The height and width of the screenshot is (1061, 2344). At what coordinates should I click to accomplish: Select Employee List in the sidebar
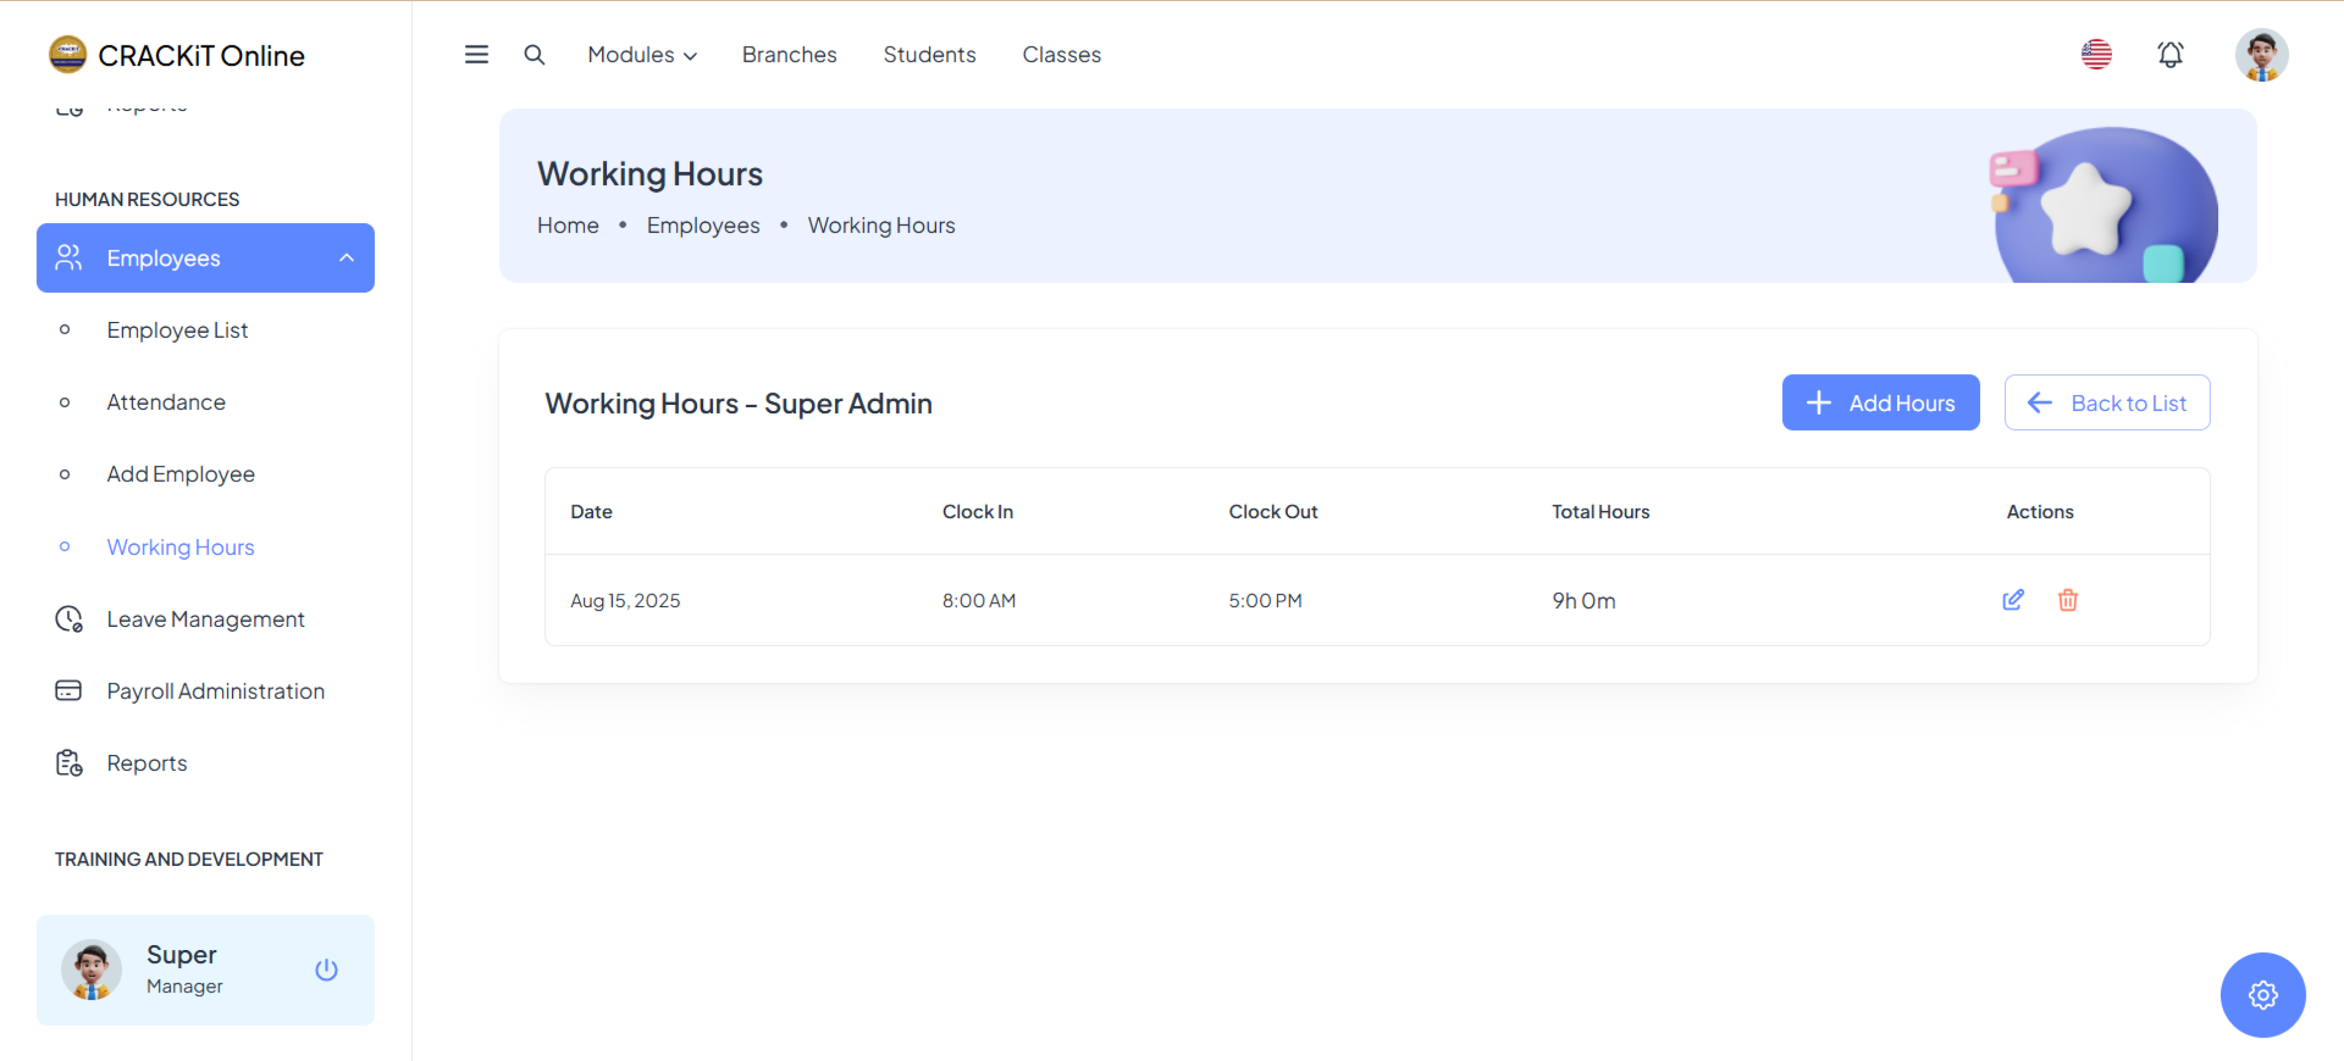[x=177, y=330]
